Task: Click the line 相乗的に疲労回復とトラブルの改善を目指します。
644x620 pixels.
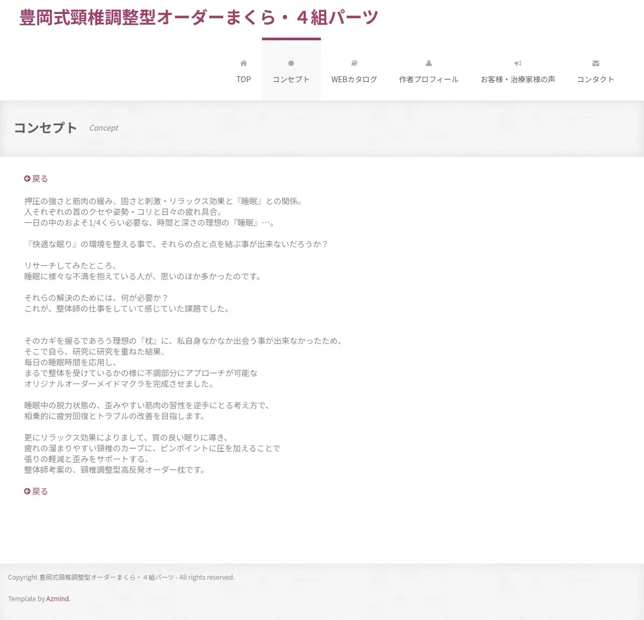Action: click(115, 416)
